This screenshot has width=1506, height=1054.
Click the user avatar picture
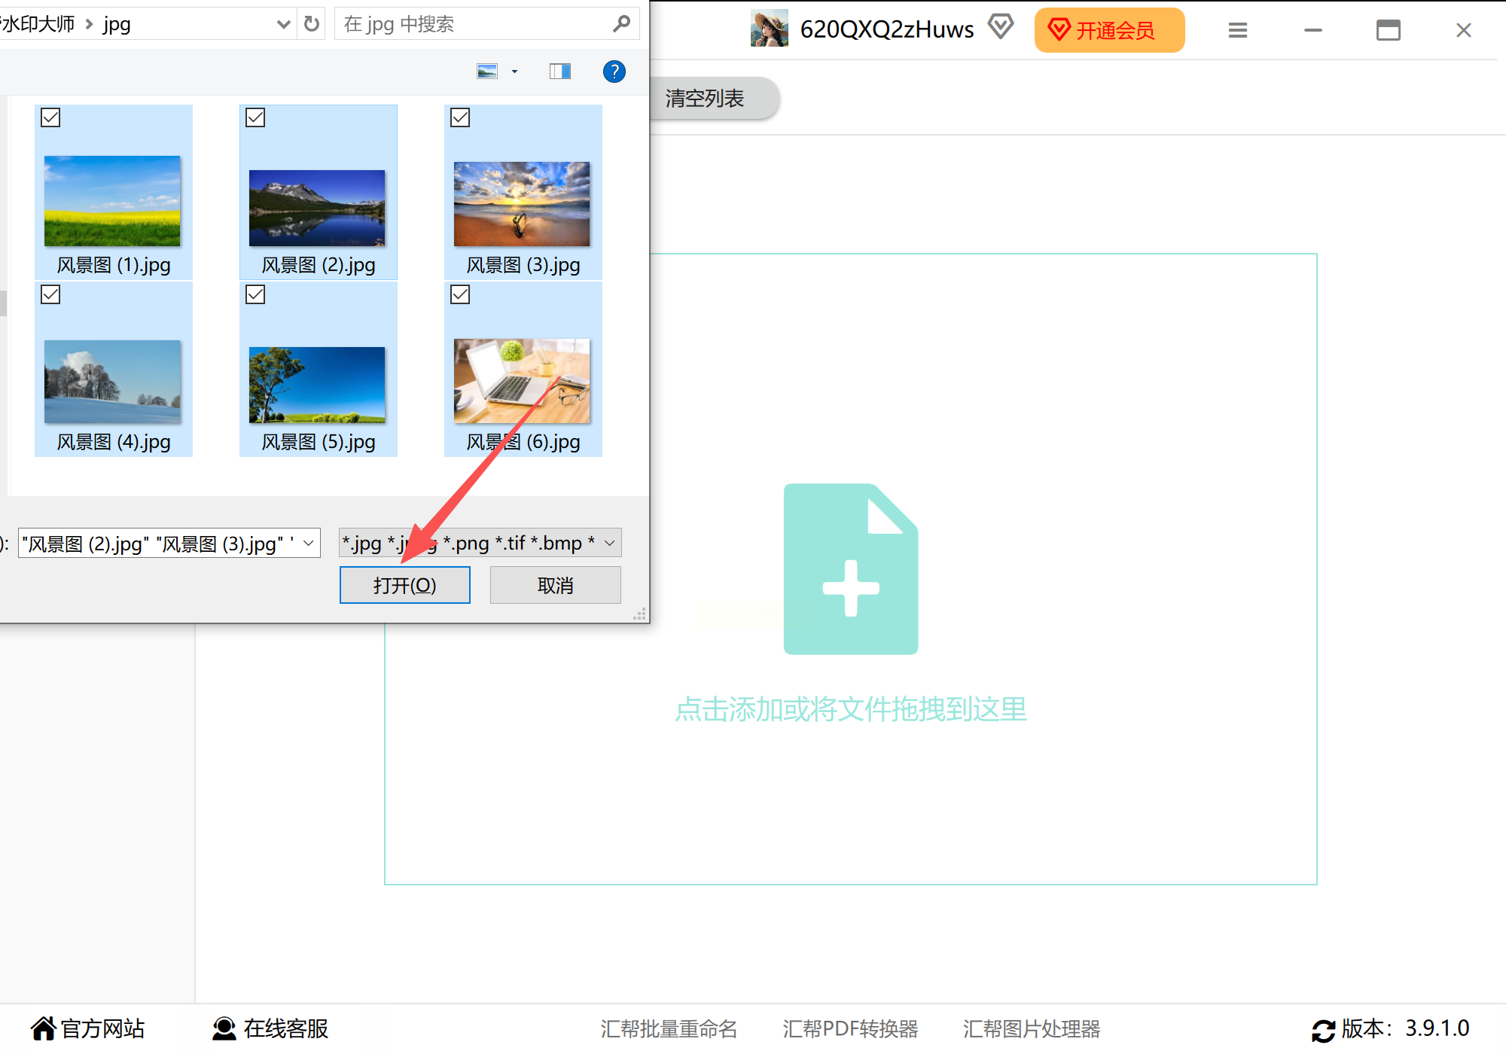[769, 29]
